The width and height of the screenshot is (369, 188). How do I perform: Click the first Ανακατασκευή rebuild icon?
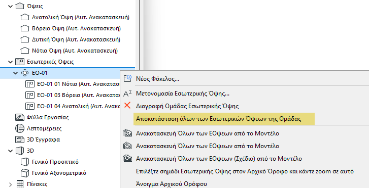point(127,133)
